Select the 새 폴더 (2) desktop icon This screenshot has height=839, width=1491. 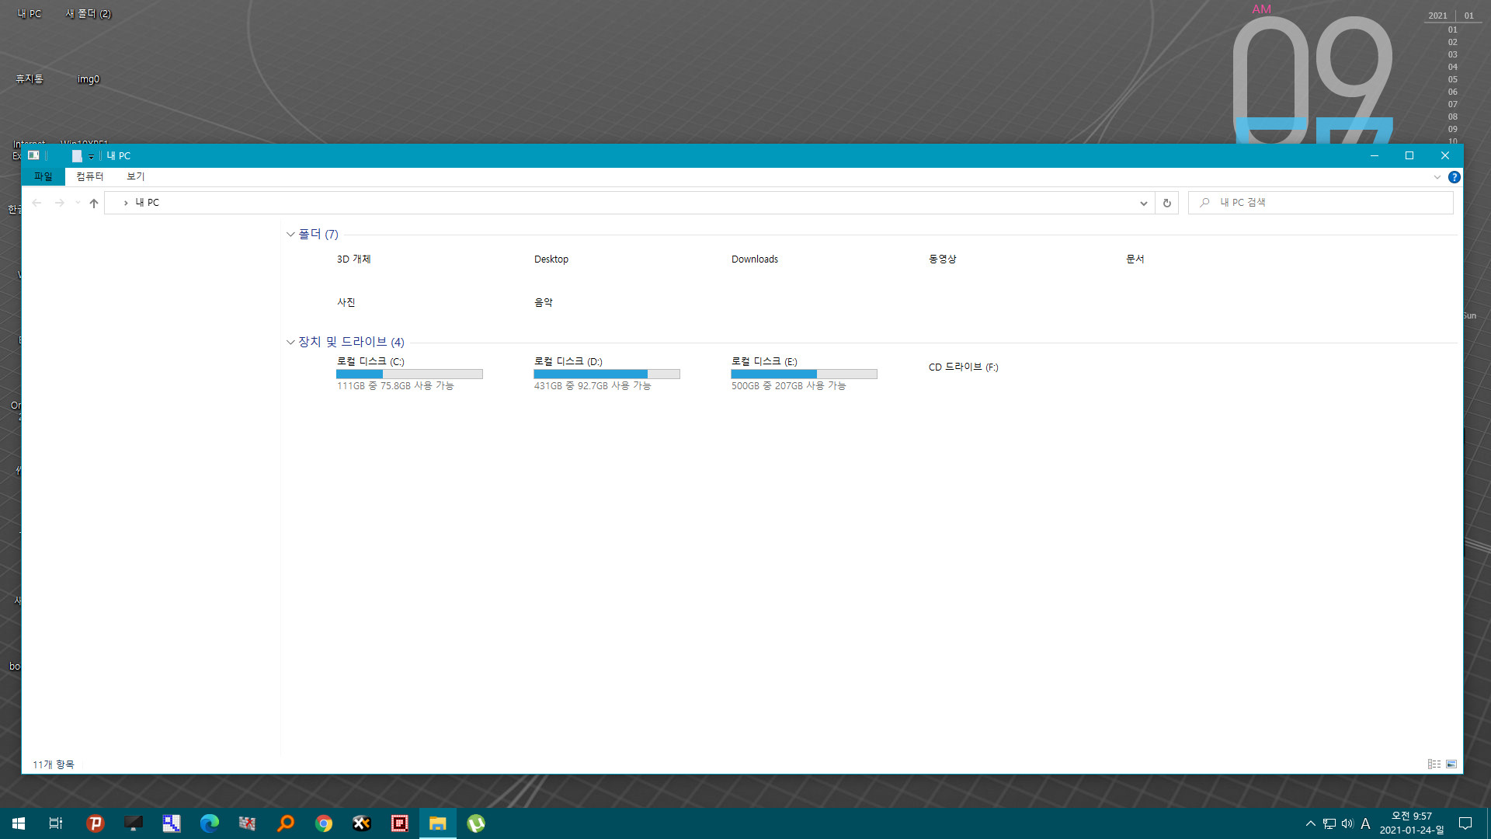coord(89,13)
